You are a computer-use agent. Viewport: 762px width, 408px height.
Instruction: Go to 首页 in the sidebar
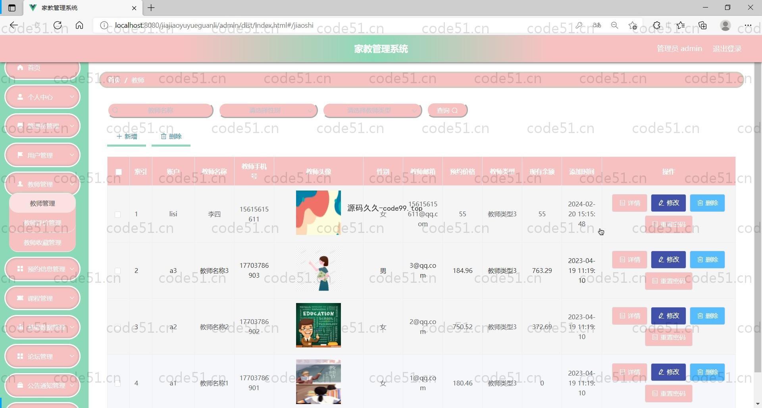42,68
